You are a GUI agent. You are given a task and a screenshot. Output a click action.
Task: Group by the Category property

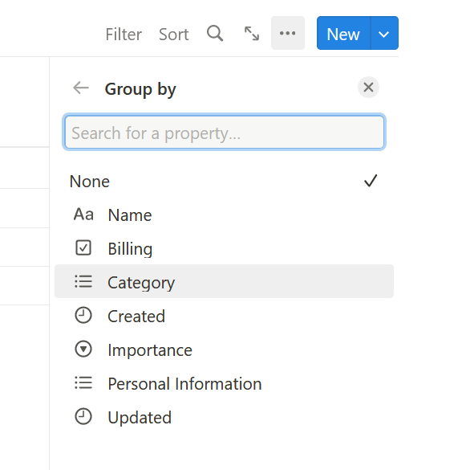coord(224,281)
